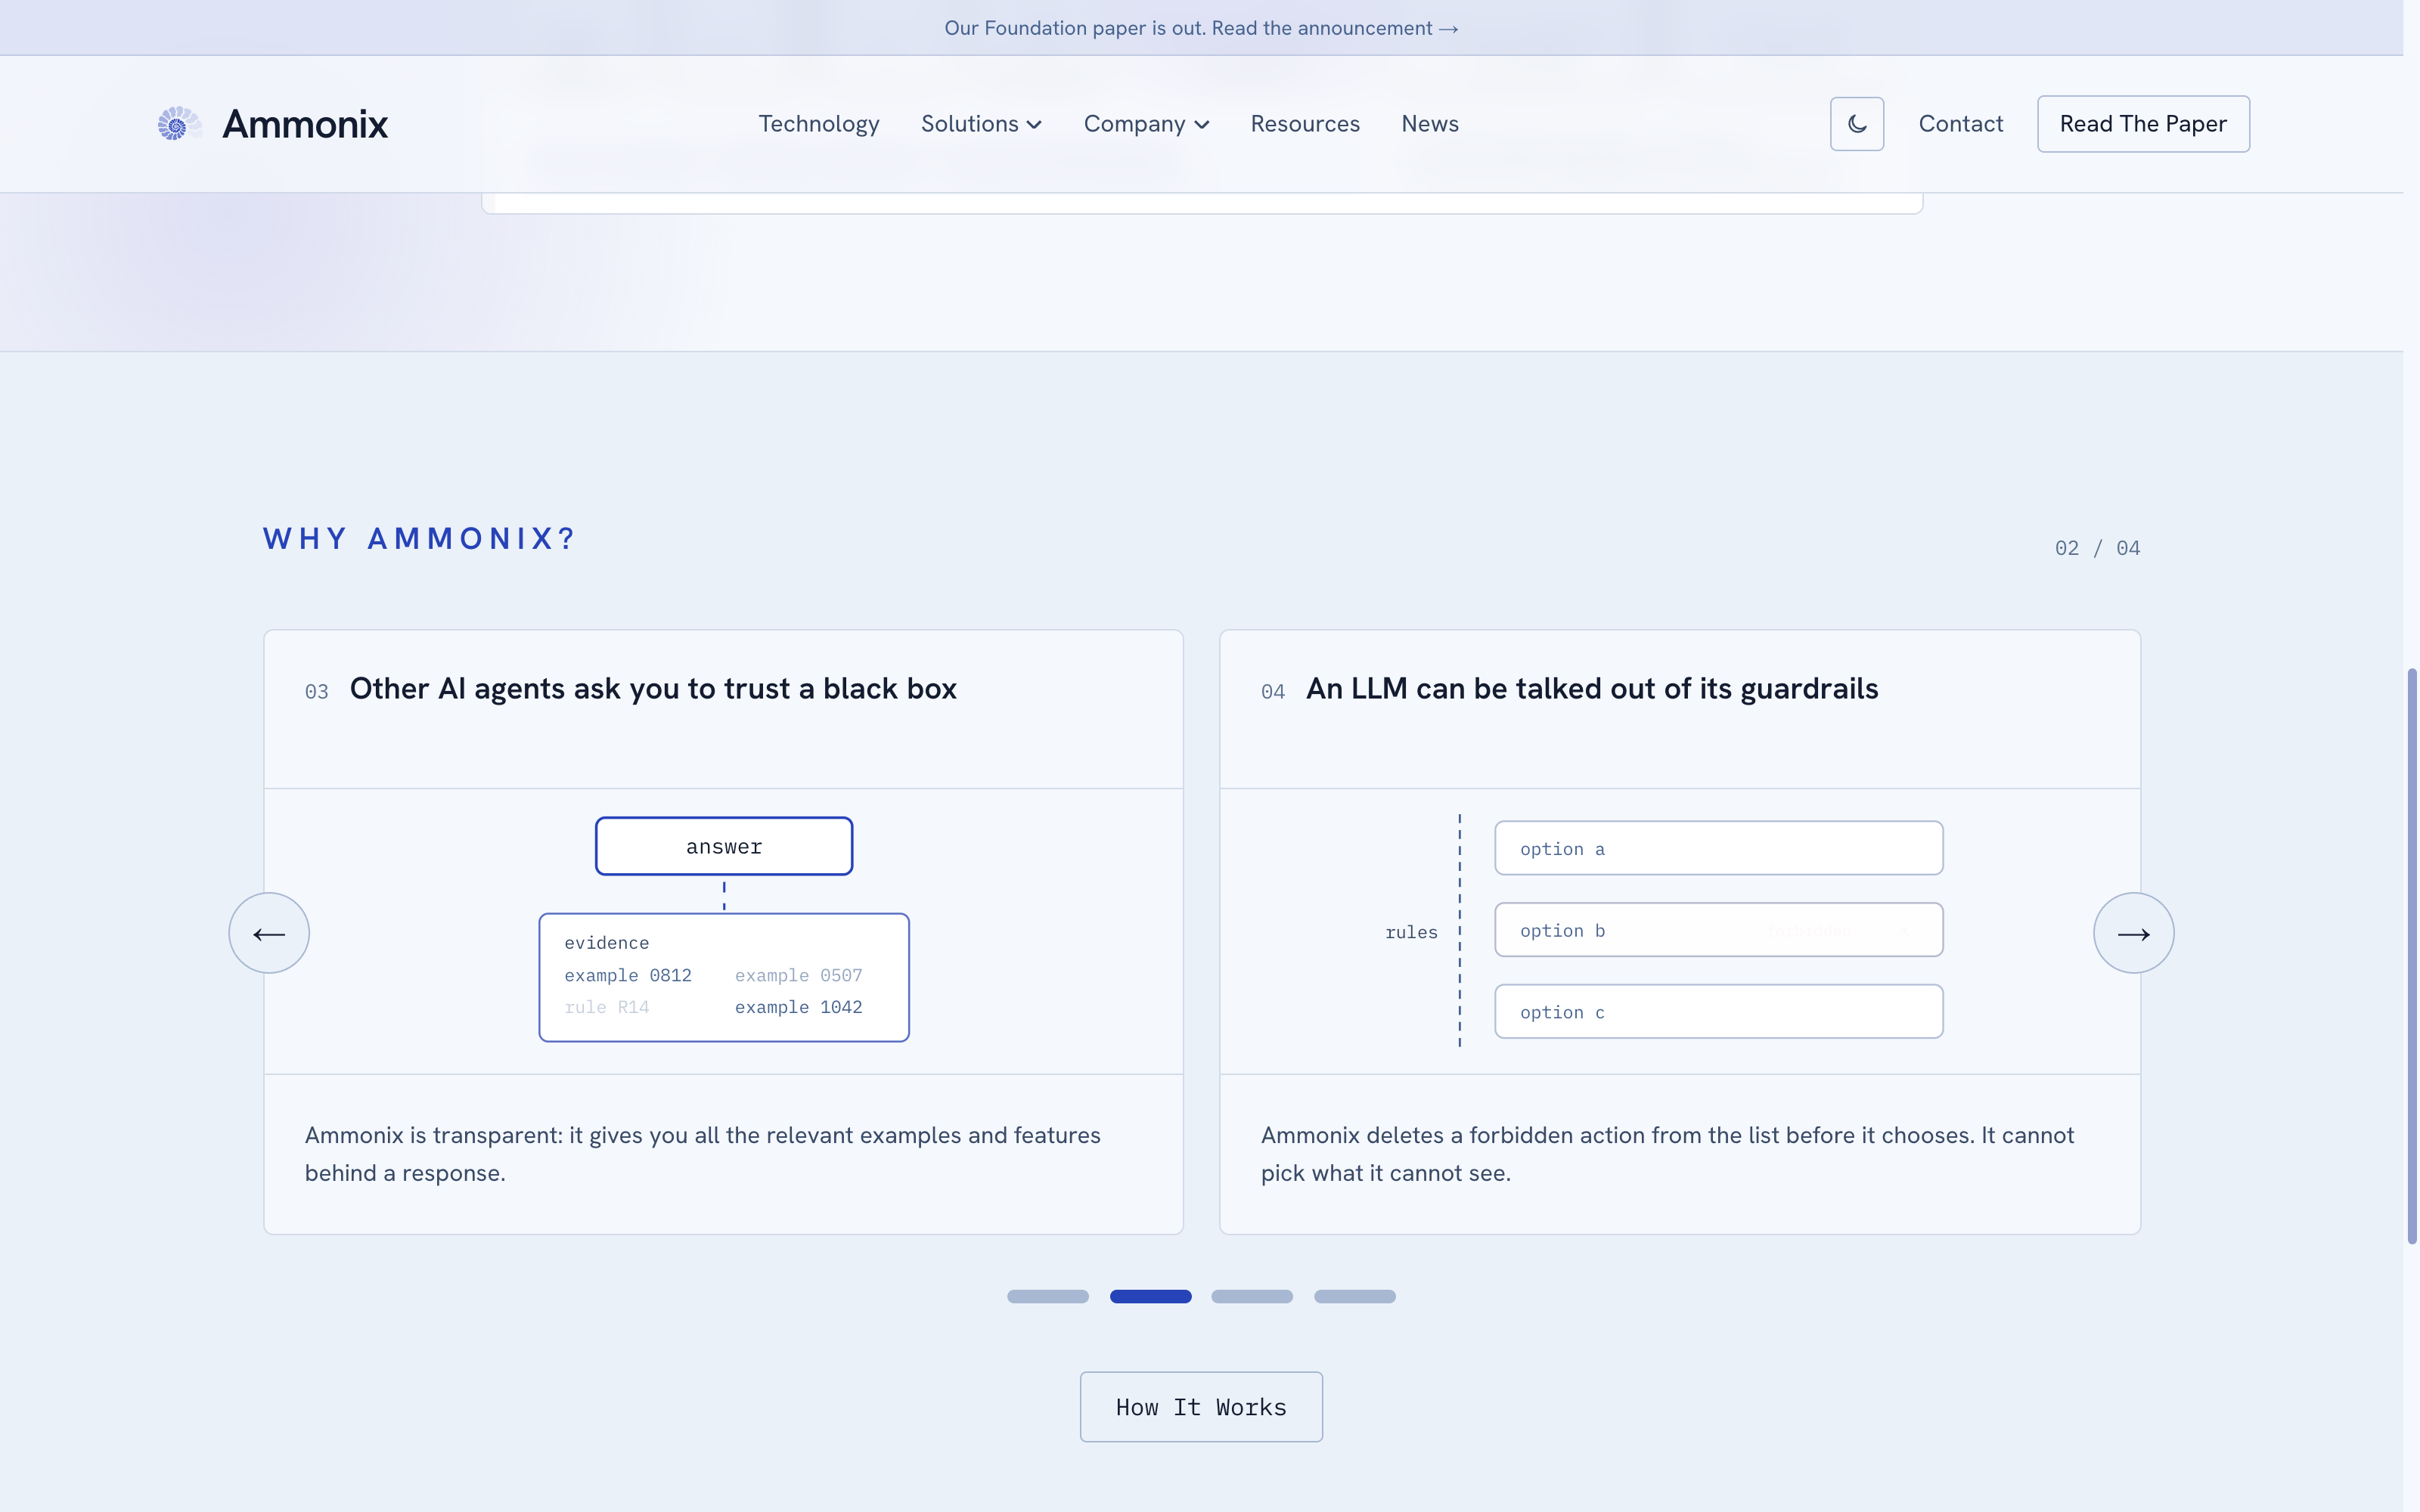Click the Contact link
The height and width of the screenshot is (1512, 2420).
pos(1960,124)
